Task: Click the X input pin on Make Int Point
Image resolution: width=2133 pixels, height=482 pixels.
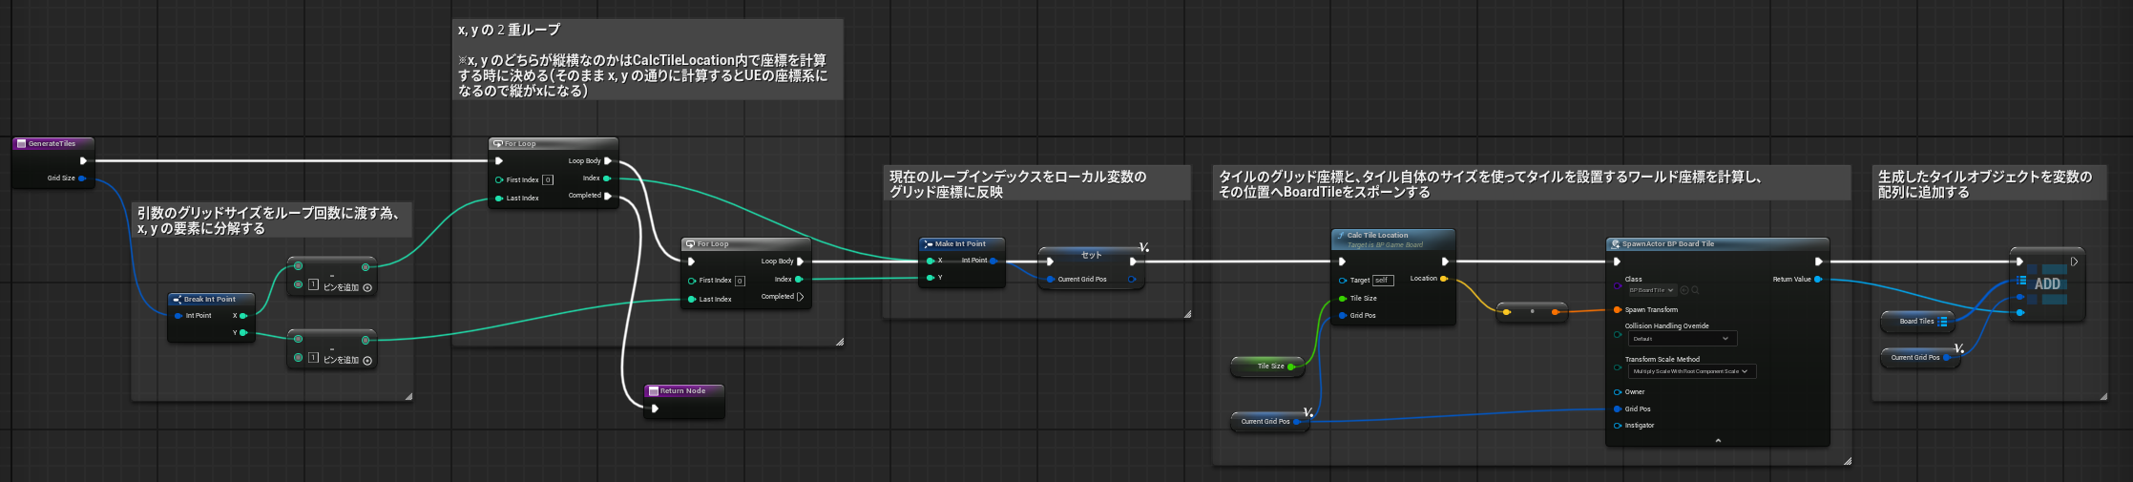Action: point(931,261)
